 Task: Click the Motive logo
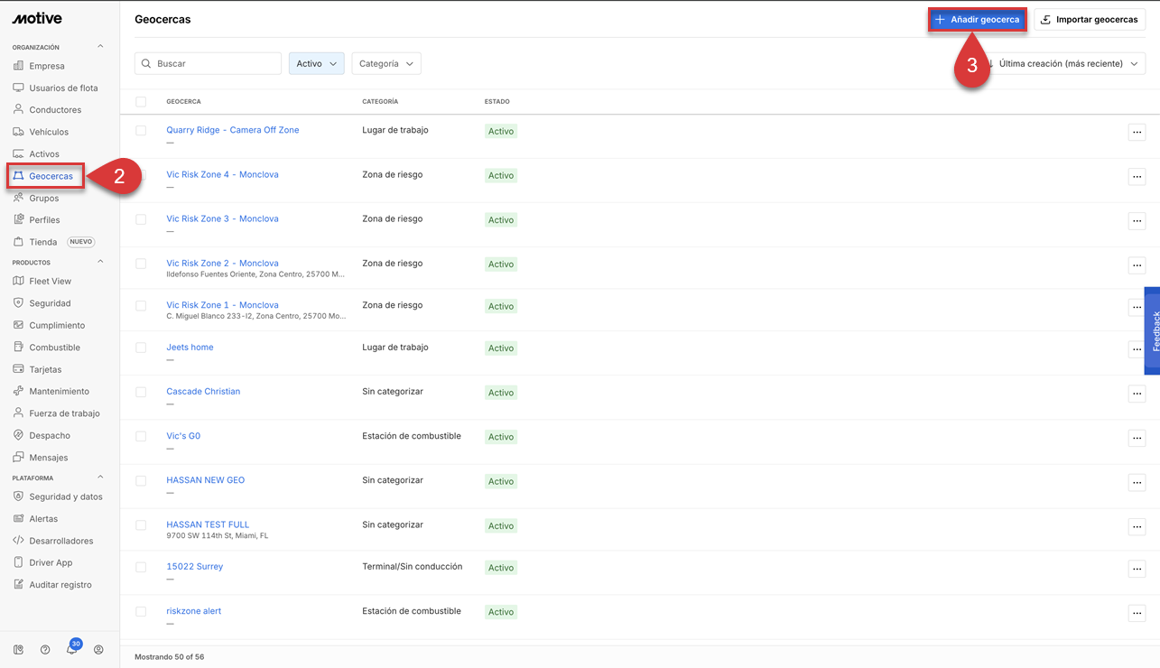pyautogui.click(x=37, y=19)
